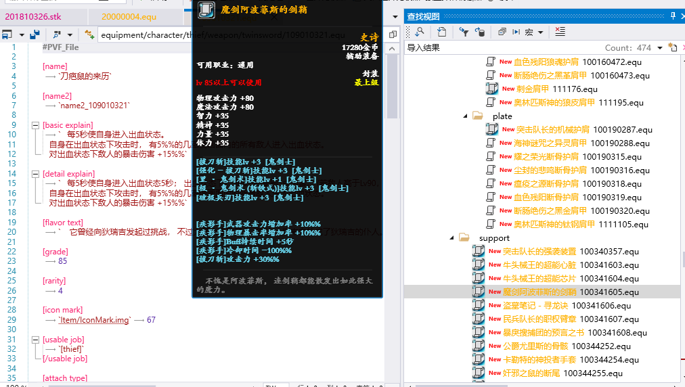Image resolution: width=685 pixels, height=387 pixels.
Task: Collapse the plate folder in result tree
Action: [466, 116]
